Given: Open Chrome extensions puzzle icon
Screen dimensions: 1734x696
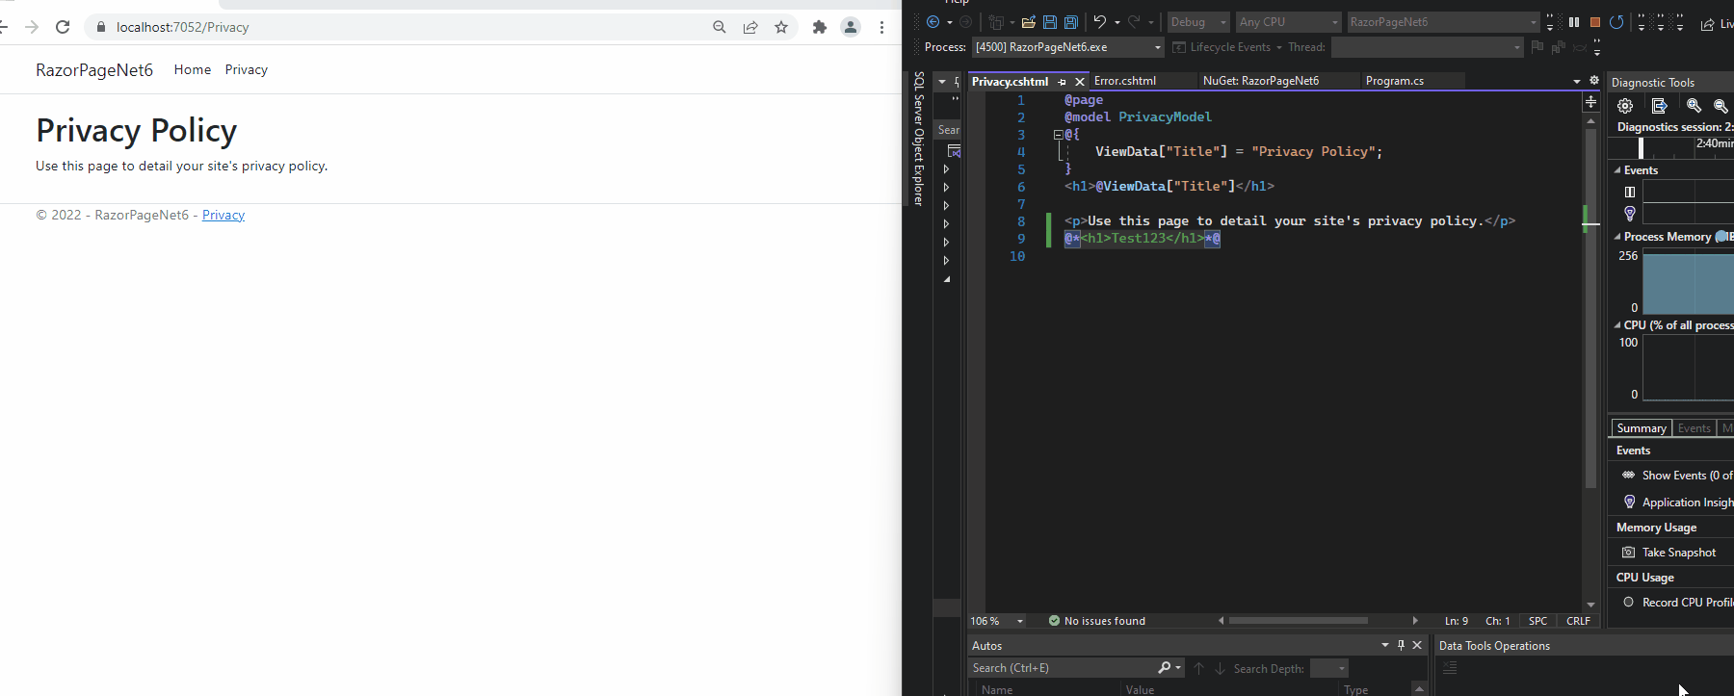Looking at the screenshot, I should 820,27.
